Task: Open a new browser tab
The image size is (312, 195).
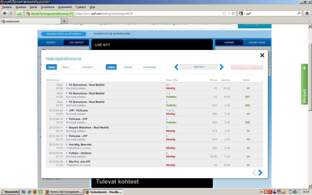Action: pos(64,21)
